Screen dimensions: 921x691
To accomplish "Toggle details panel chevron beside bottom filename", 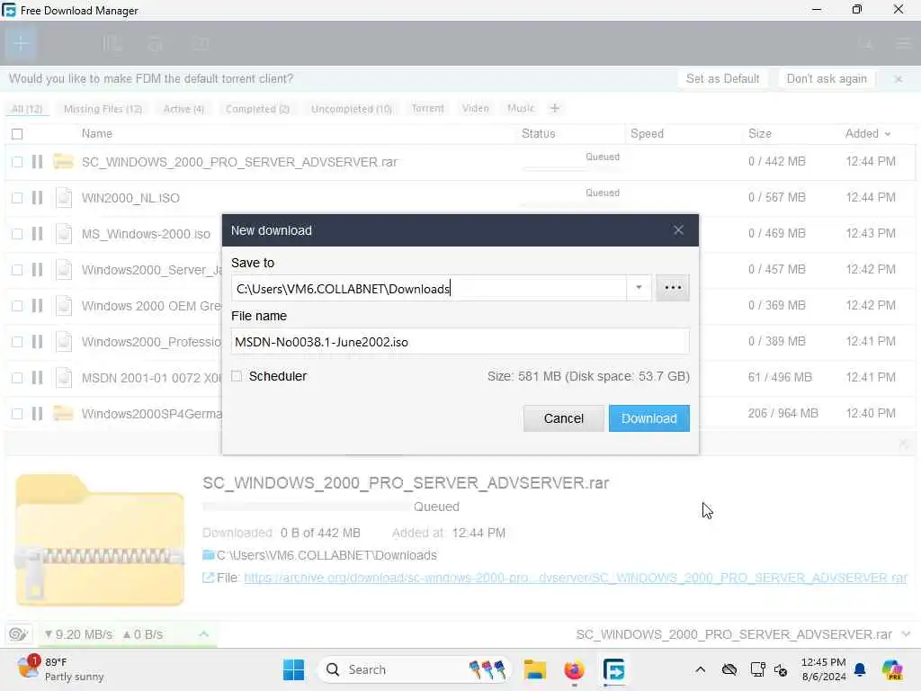I will 906,634.
